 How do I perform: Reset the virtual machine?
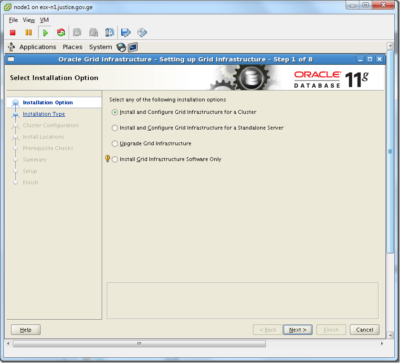(x=61, y=32)
